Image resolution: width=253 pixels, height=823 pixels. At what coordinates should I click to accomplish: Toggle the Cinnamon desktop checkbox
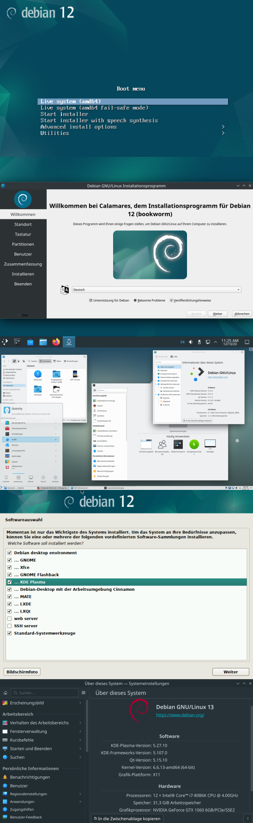click(9, 589)
